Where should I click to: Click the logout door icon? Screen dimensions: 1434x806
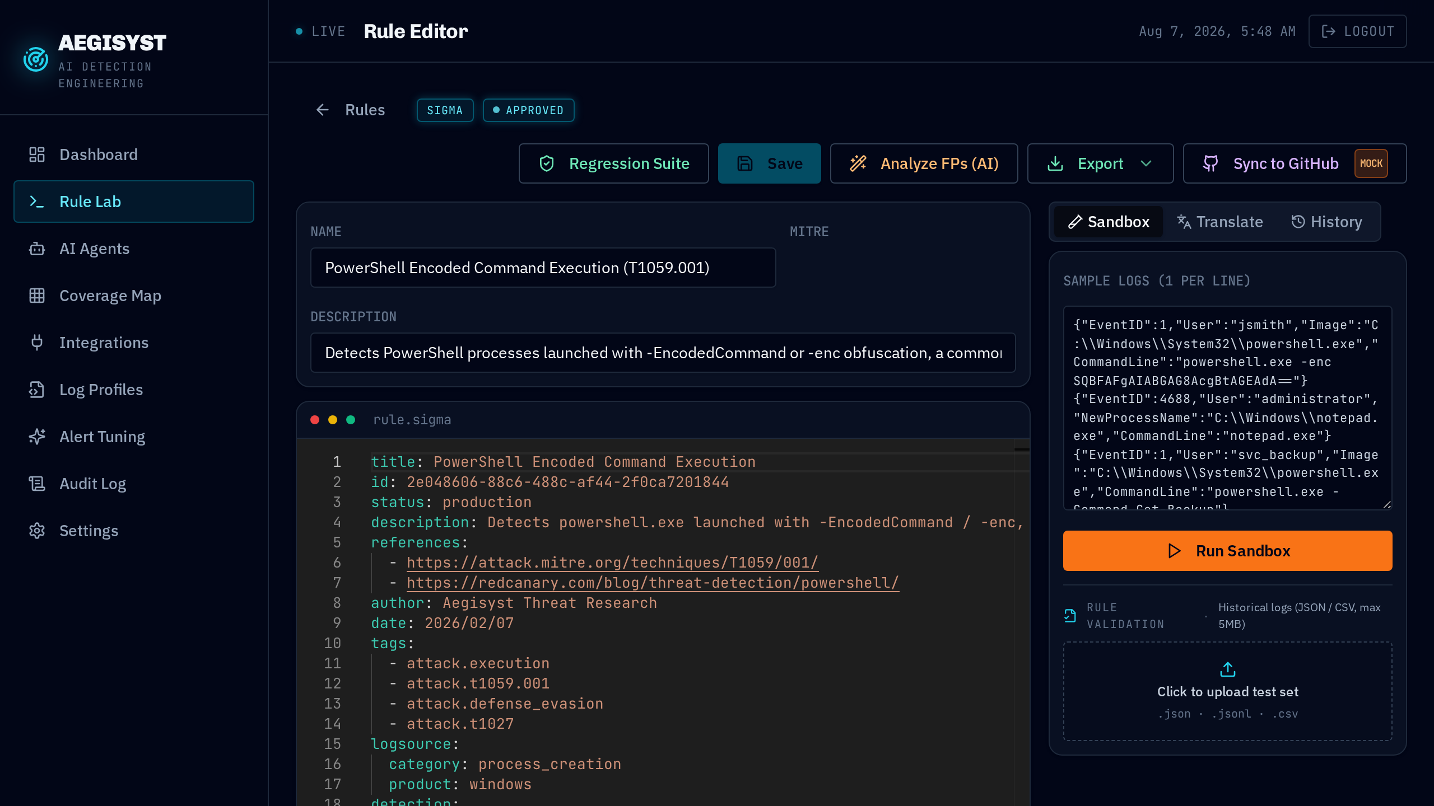tap(1329, 31)
